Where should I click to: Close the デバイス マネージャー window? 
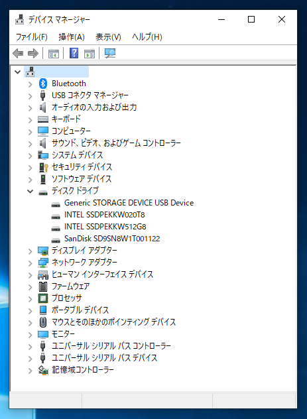pos(282,19)
